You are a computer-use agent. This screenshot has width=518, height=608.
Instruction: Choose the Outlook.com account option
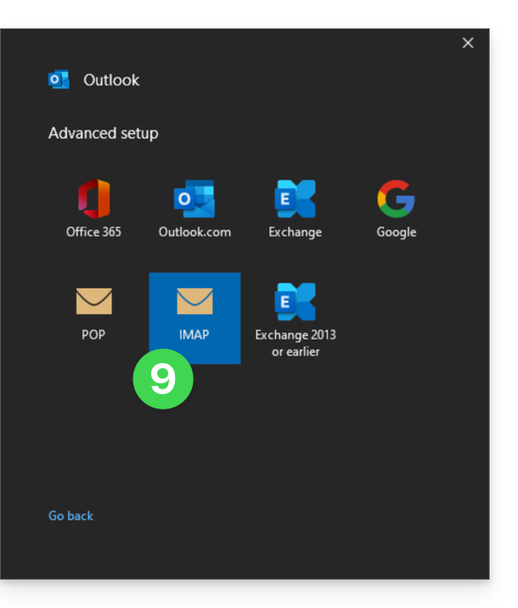click(x=195, y=209)
